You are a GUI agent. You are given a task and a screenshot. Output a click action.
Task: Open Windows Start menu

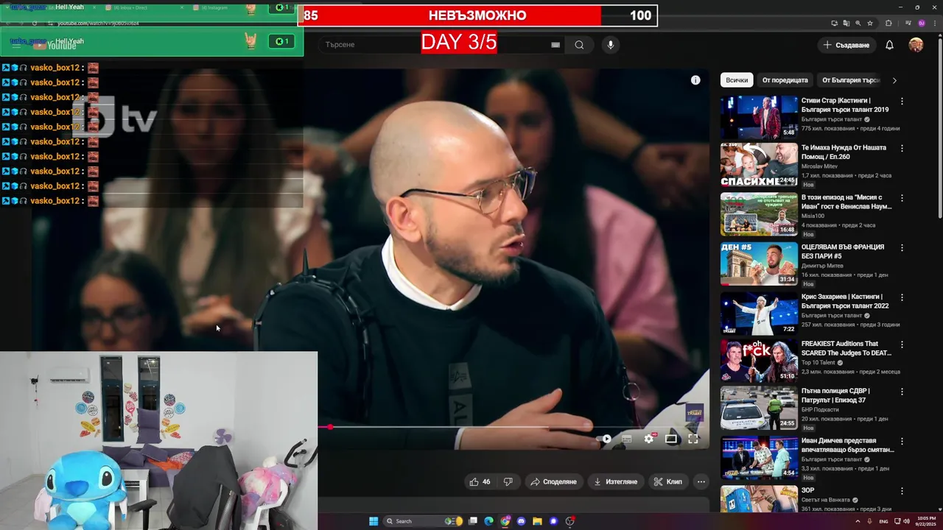click(x=374, y=521)
